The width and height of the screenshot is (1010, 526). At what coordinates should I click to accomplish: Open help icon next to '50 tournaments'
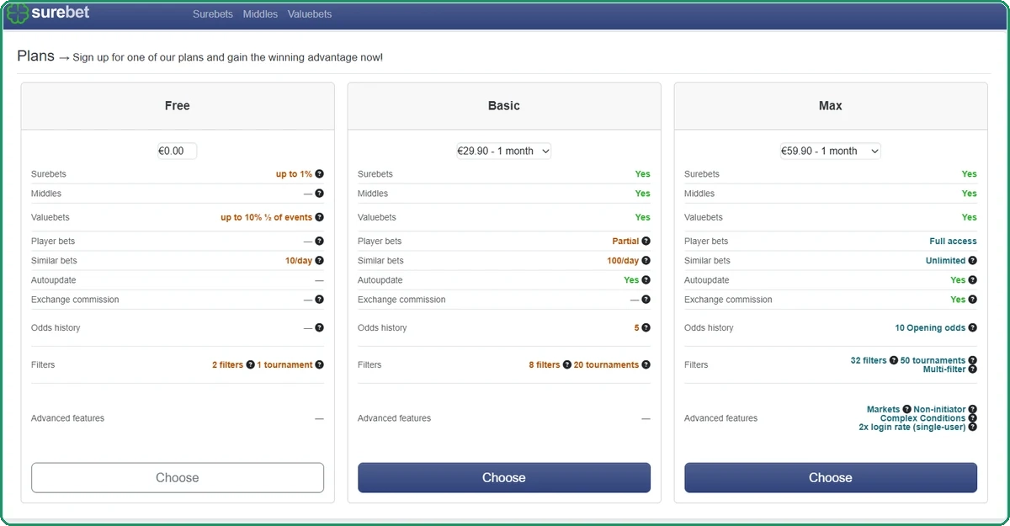pyautogui.click(x=973, y=360)
